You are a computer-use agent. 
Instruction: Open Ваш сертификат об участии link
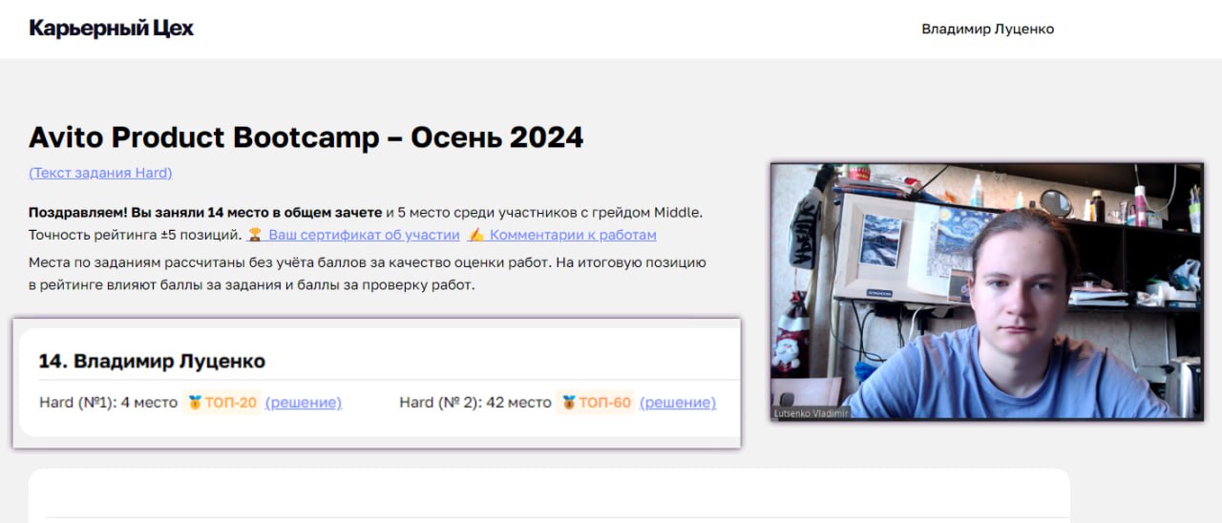[364, 235]
